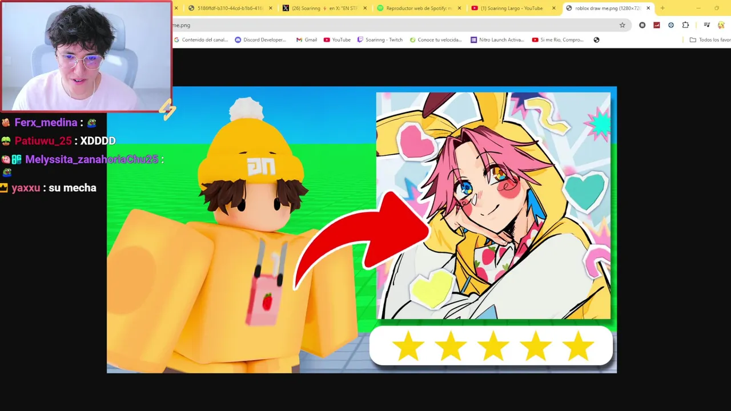Screen dimensions: 731x411
Task: Open the Gmail bookmark
Action: tap(307, 40)
